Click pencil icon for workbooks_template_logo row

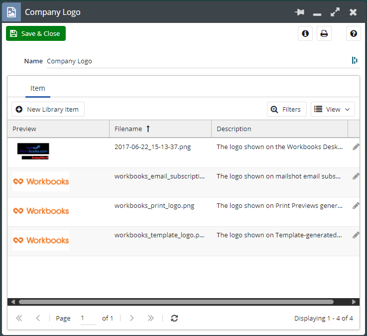pos(356,235)
